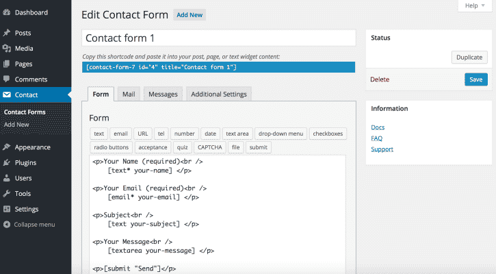496x274 pixels.
Task: Insert a file tag
Action: click(235, 147)
